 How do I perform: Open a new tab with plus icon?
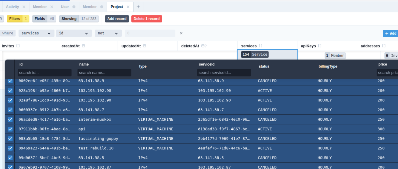coord(138,7)
